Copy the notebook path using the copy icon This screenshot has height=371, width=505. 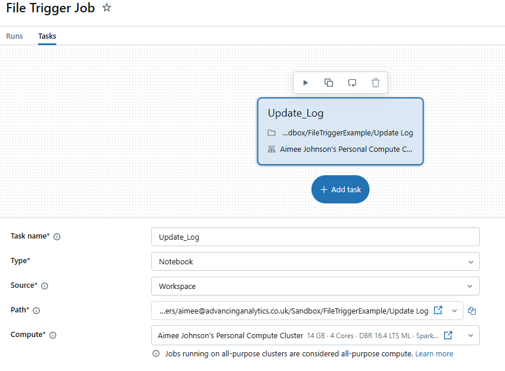tap(472, 311)
